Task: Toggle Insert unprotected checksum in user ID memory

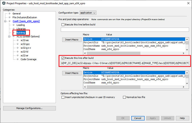Action: tap(63, 97)
